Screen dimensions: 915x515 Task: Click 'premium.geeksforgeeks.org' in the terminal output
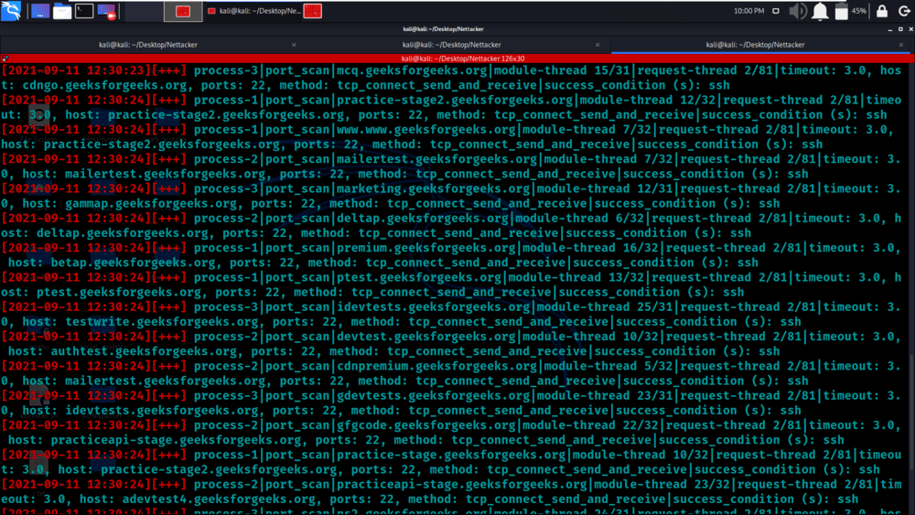click(426, 248)
